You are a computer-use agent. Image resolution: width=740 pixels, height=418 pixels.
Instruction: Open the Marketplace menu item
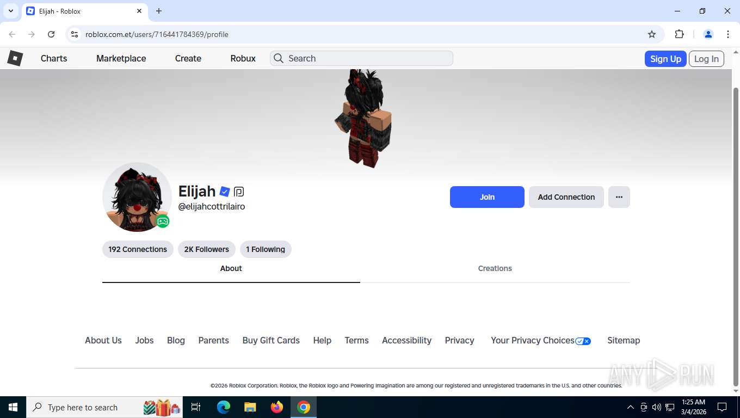click(x=121, y=58)
